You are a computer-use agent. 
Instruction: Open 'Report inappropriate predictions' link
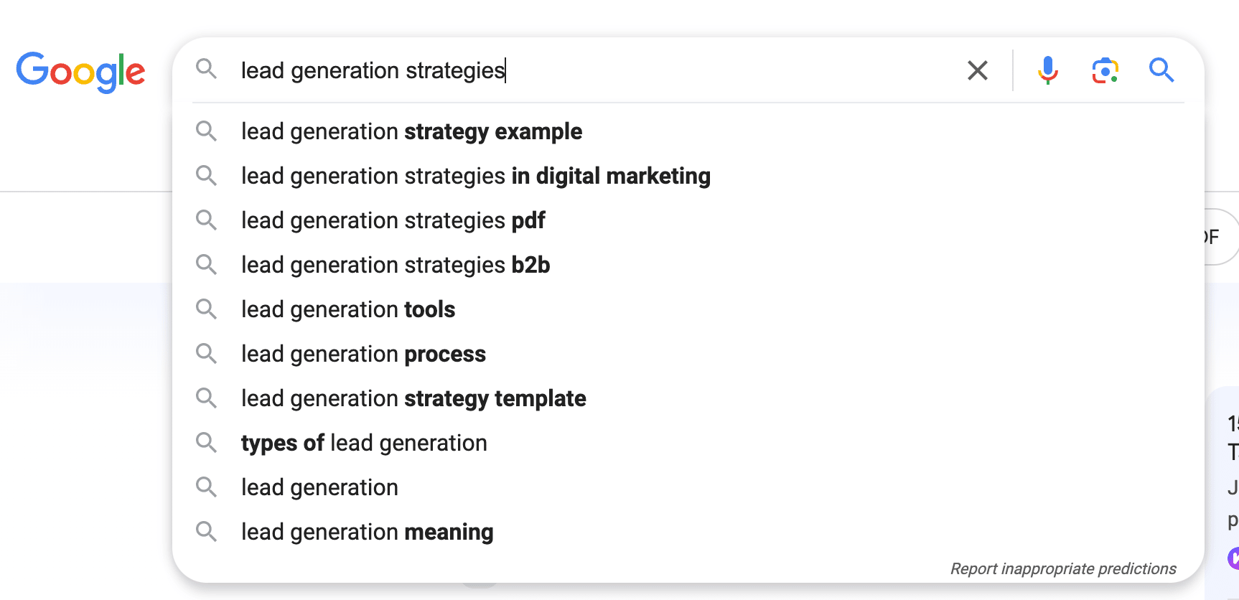(x=1063, y=568)
